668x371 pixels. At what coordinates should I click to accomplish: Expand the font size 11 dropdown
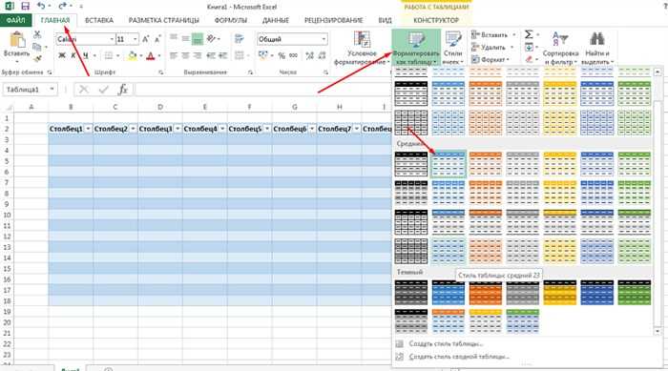point(136,39)
